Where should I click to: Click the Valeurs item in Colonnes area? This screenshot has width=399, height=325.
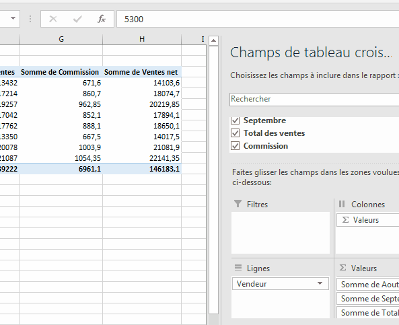368,220
